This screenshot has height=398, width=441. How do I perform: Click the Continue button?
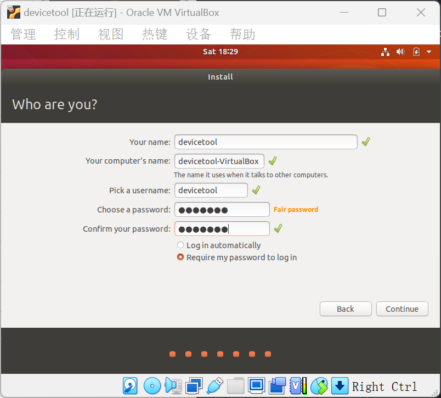(402, 309)
